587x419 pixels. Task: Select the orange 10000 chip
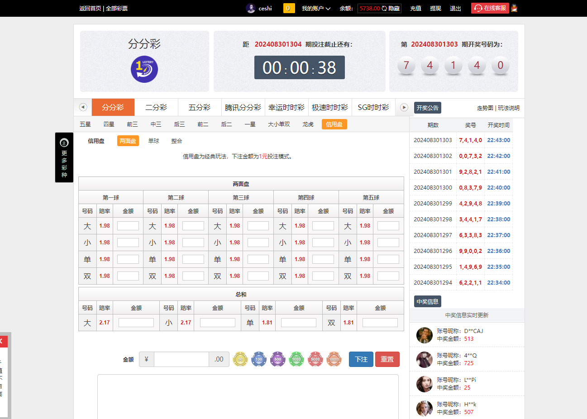click(334, 359)
